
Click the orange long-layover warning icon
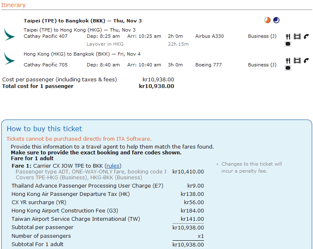click(x=267, y=20)
